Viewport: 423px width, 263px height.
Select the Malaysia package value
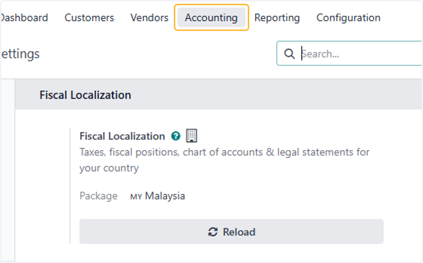click(x=158, y=196)
